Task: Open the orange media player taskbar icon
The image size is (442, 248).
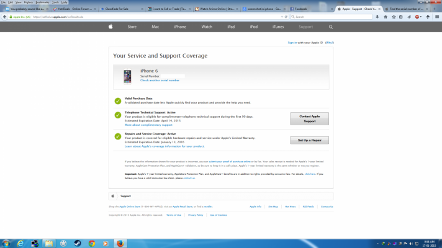Action: pyautogui.click(x=106, y=244)
